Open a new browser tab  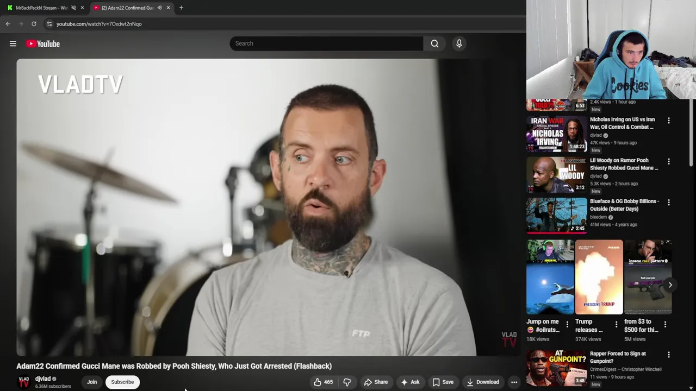coord(181,8)
